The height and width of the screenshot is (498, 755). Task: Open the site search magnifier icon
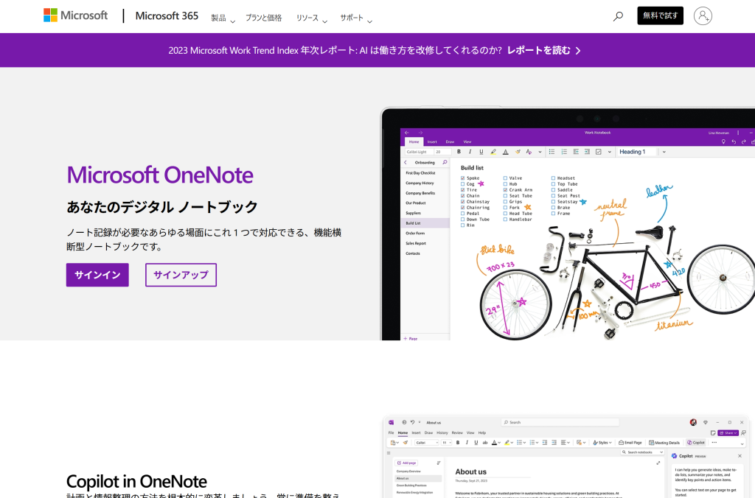pyautogui.click(x=618, y=16)
